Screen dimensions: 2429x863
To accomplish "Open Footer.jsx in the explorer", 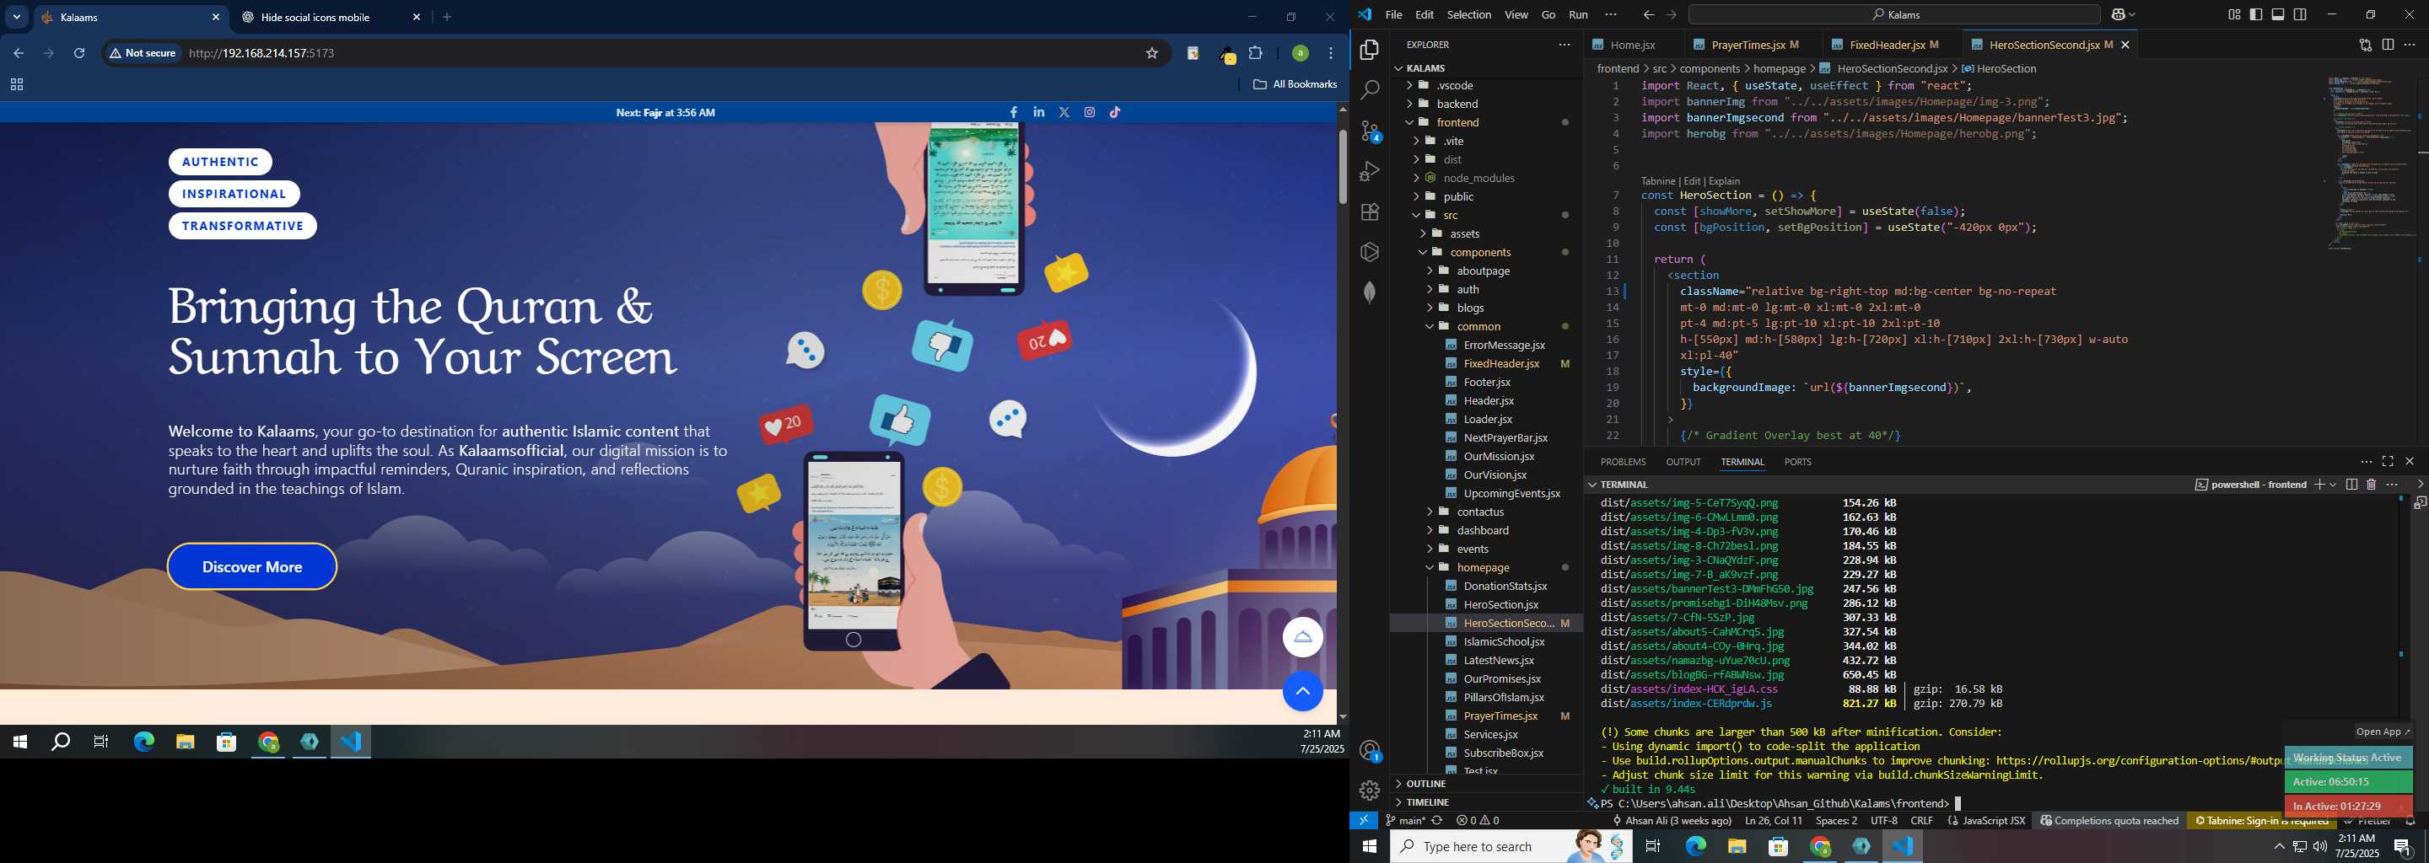I will pos(1486,382).
